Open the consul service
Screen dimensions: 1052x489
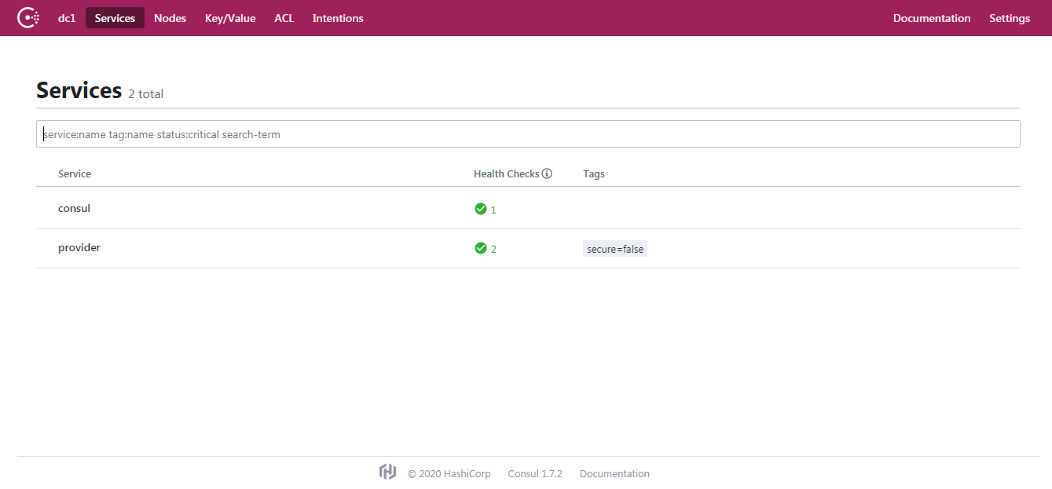point(74,208)
